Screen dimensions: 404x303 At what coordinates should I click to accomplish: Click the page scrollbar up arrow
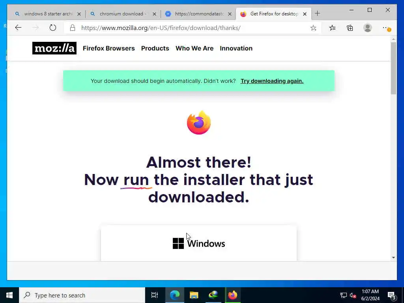[393, 39]
